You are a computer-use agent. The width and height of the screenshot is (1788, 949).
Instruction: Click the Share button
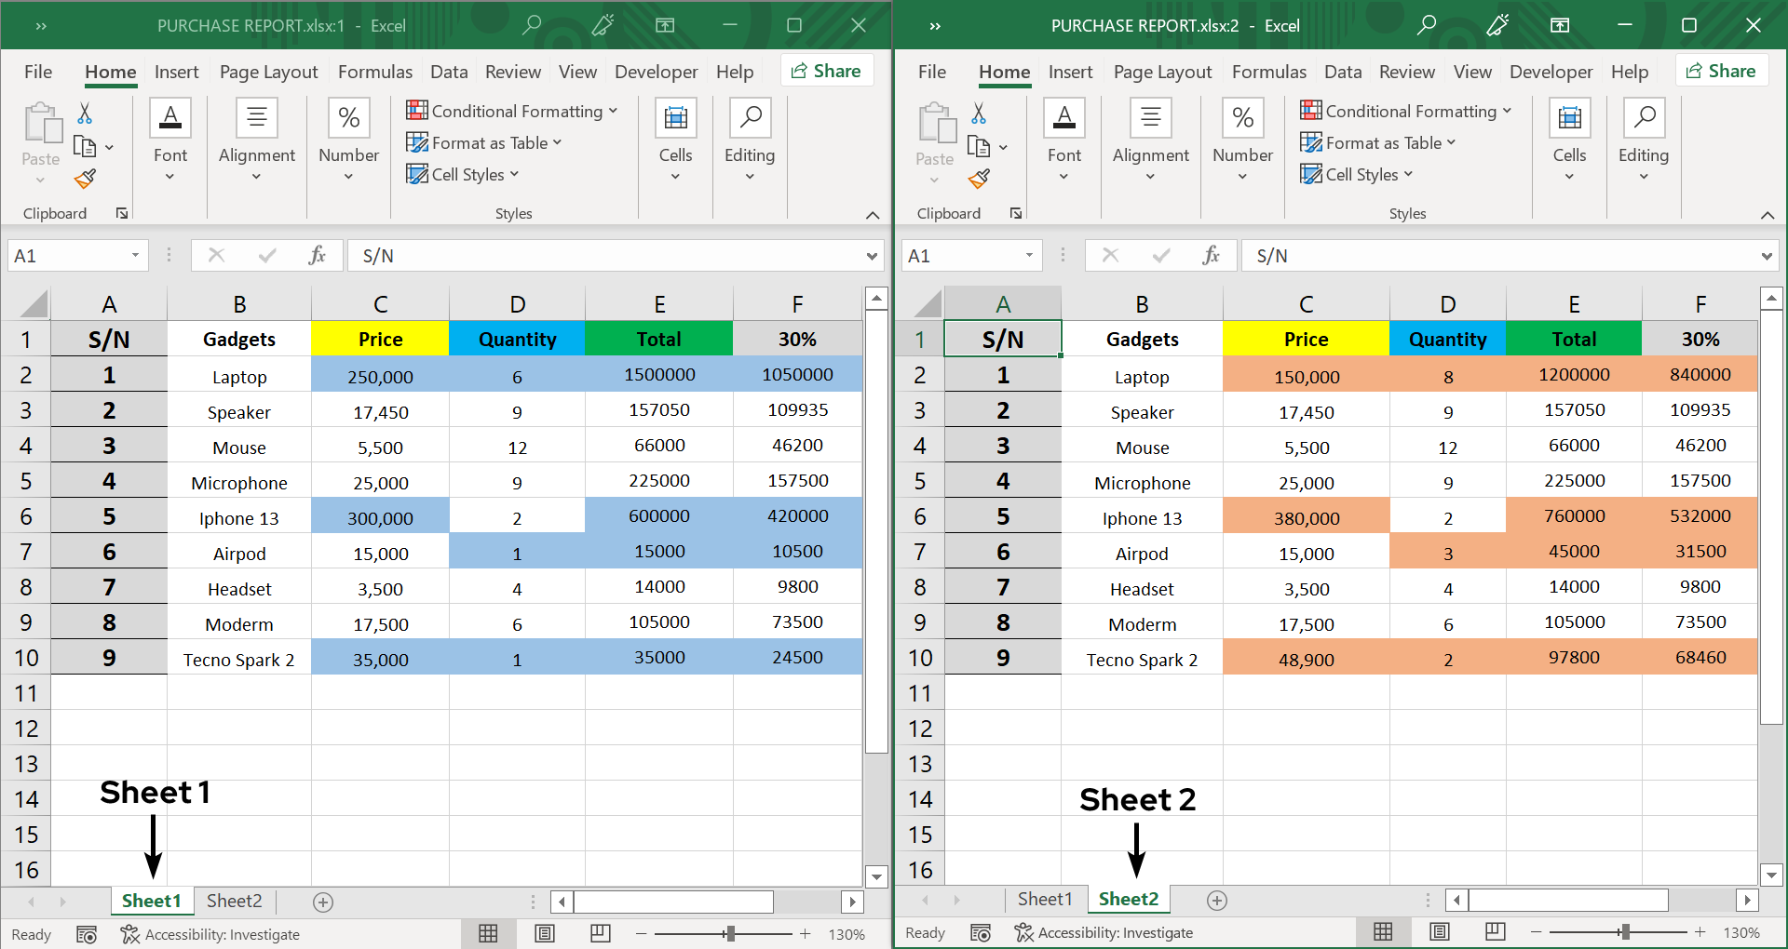pyautogui.click(x=826, y=70)
